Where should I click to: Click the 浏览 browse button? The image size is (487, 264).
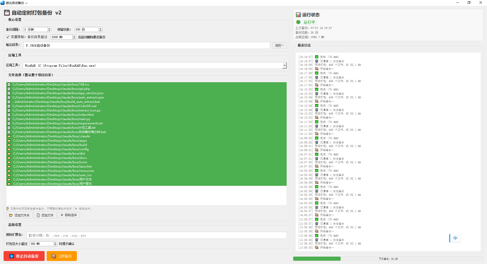(280, 45)
